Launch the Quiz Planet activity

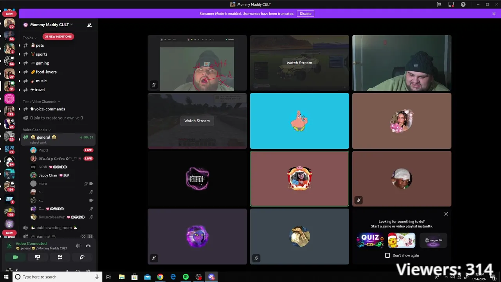coord(370,240)
